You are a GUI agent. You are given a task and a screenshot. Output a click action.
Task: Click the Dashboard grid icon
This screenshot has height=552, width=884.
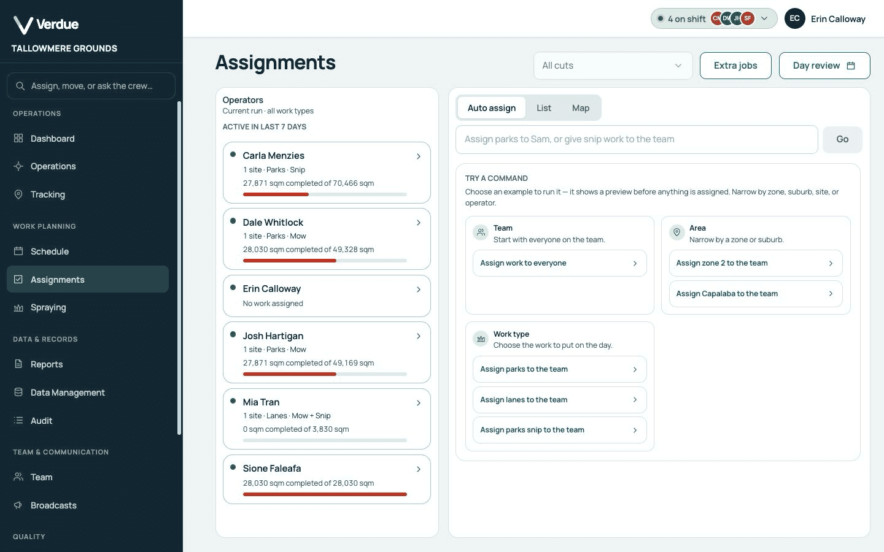18,139
